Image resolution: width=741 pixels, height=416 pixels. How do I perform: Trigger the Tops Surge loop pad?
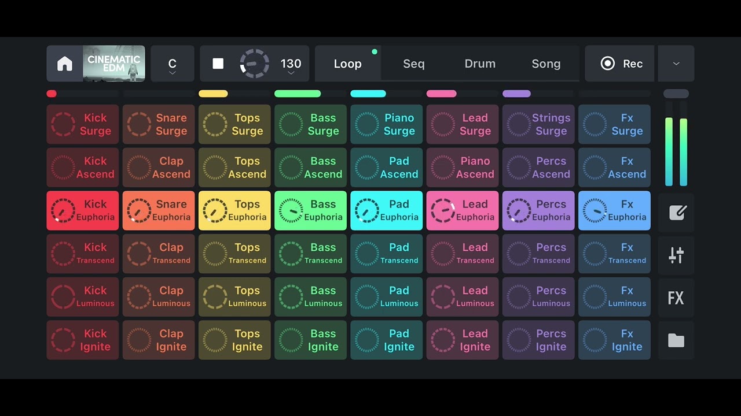[x=234, y=124]
